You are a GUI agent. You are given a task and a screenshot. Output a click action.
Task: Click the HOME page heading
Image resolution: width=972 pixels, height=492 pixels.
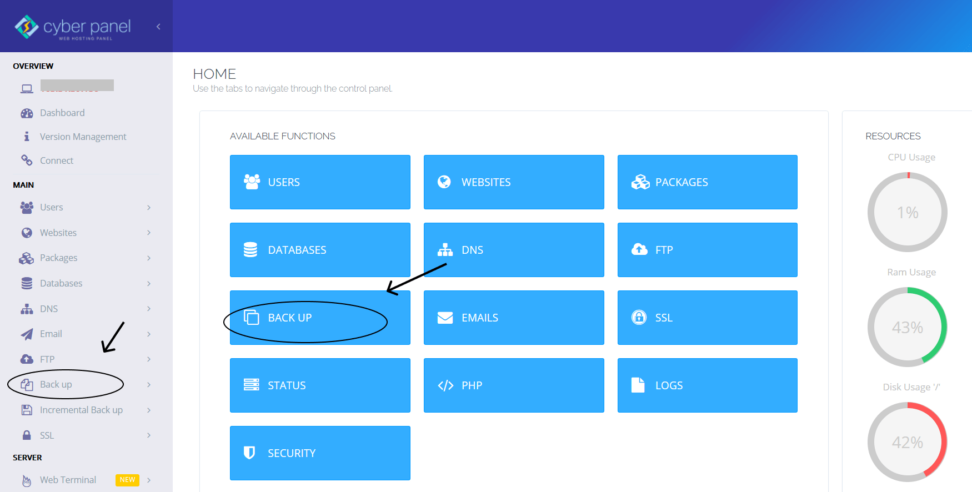tap(214, 74)
